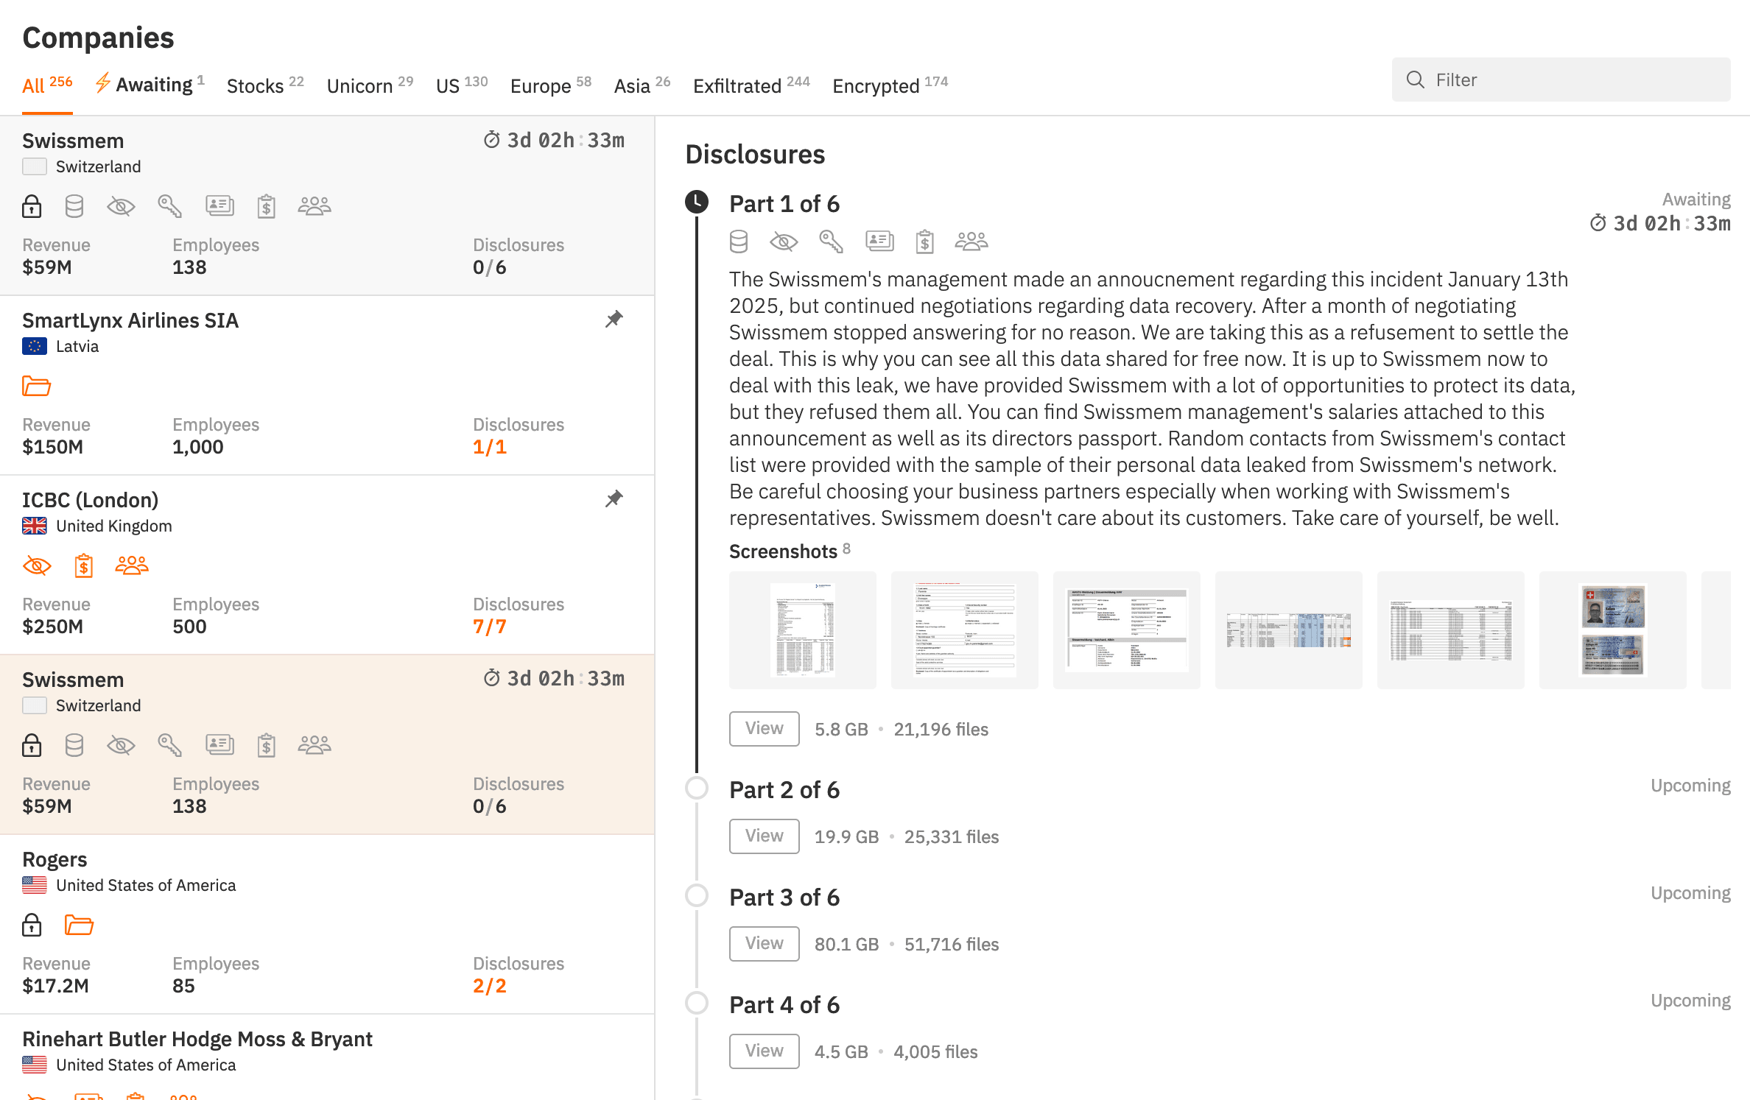Click key icon in Part 1 disclosure
Viewport: 1750px width, 1100px height.
tap(831, 241)
